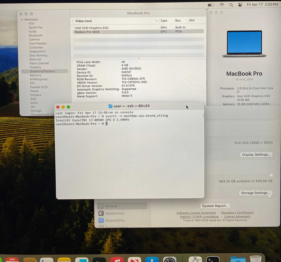The height and width of the screenshot is (262, 281).
Task: Collapse the Hardware section in System Information
Action: point(22,19)
